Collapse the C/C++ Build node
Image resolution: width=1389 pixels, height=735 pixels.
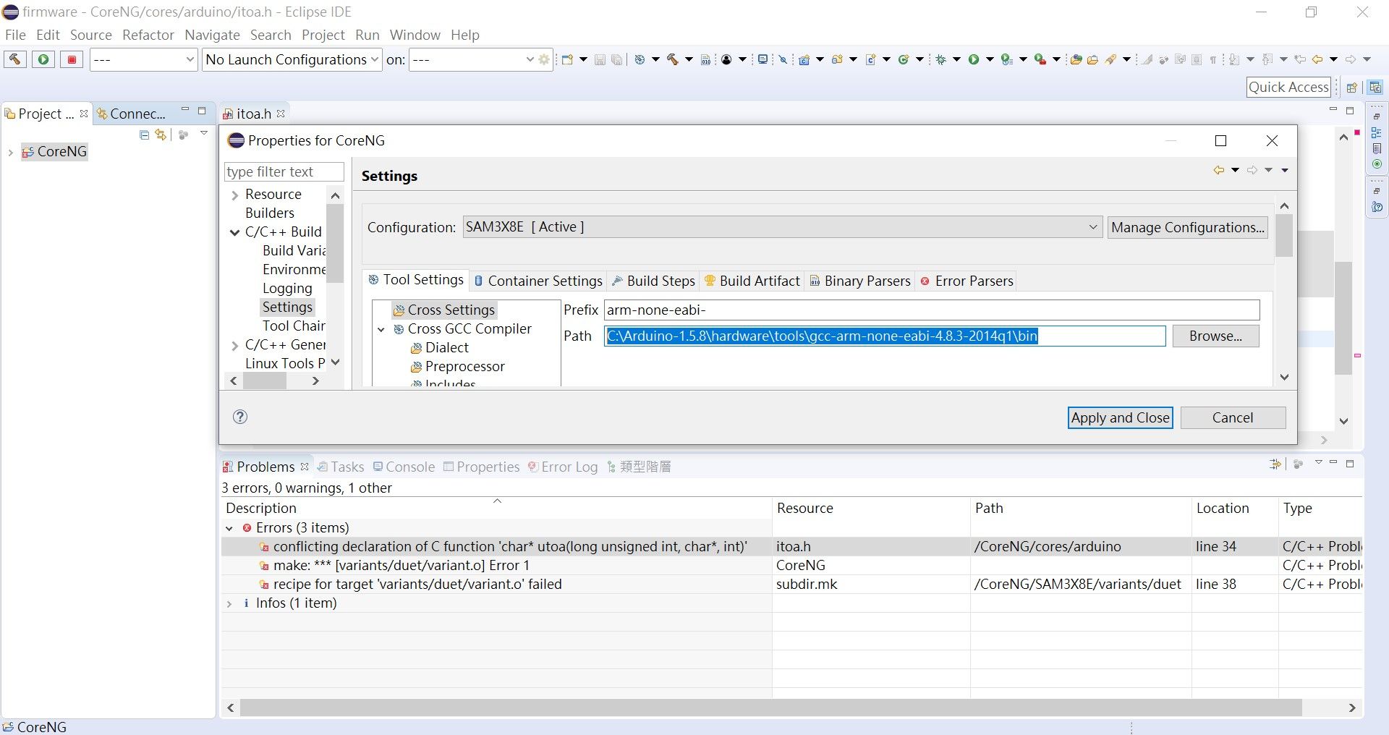[234, 232]
